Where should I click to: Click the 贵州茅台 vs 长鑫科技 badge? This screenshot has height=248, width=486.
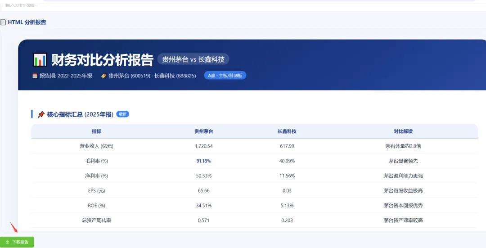[x=193, y=59]
